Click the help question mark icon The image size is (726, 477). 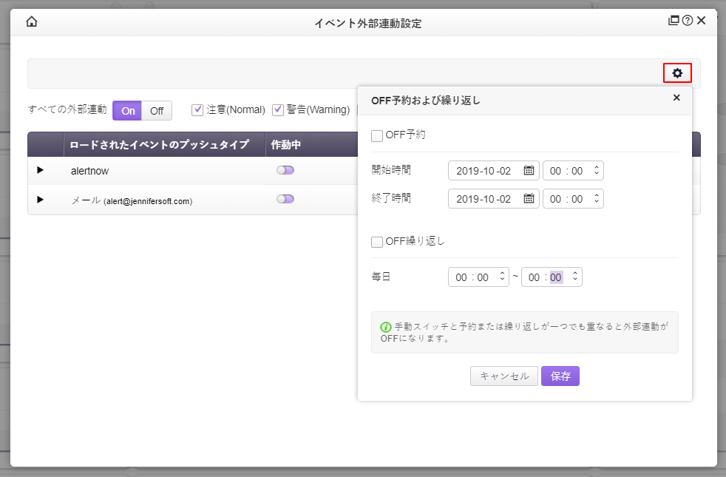(x=688, y=21)
